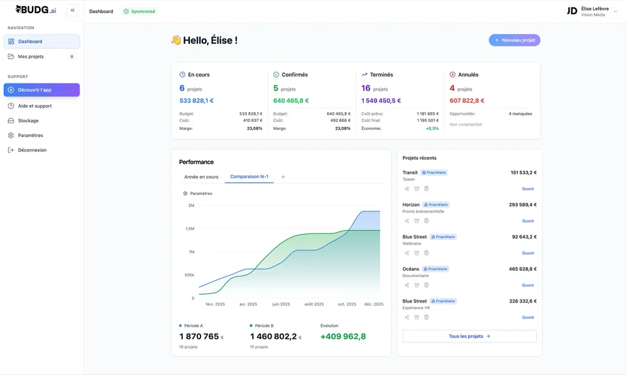Click the Stockage icon in sidebar
The height and width of the screenshot is (375, 627).
click(11, 121)
